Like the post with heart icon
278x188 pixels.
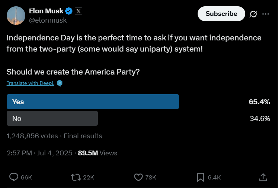(x=138, y=177)
